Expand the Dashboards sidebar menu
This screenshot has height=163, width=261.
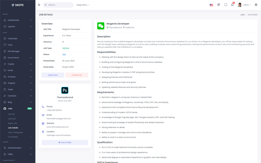pyautogui.click(x=18, y=20)
